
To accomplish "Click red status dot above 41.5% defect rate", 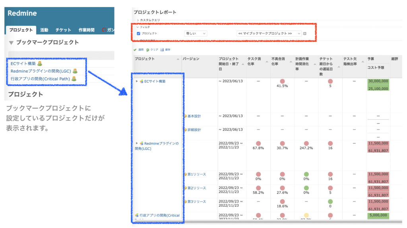I will (x=283, y=81).
